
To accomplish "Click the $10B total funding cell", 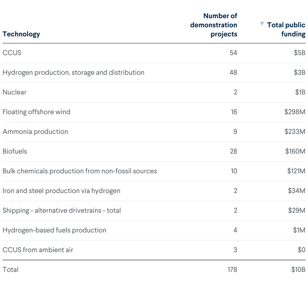I will point(298,270).
